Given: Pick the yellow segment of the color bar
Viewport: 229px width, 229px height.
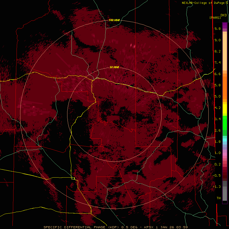Looking at the screenshot, I should point(225,109).
